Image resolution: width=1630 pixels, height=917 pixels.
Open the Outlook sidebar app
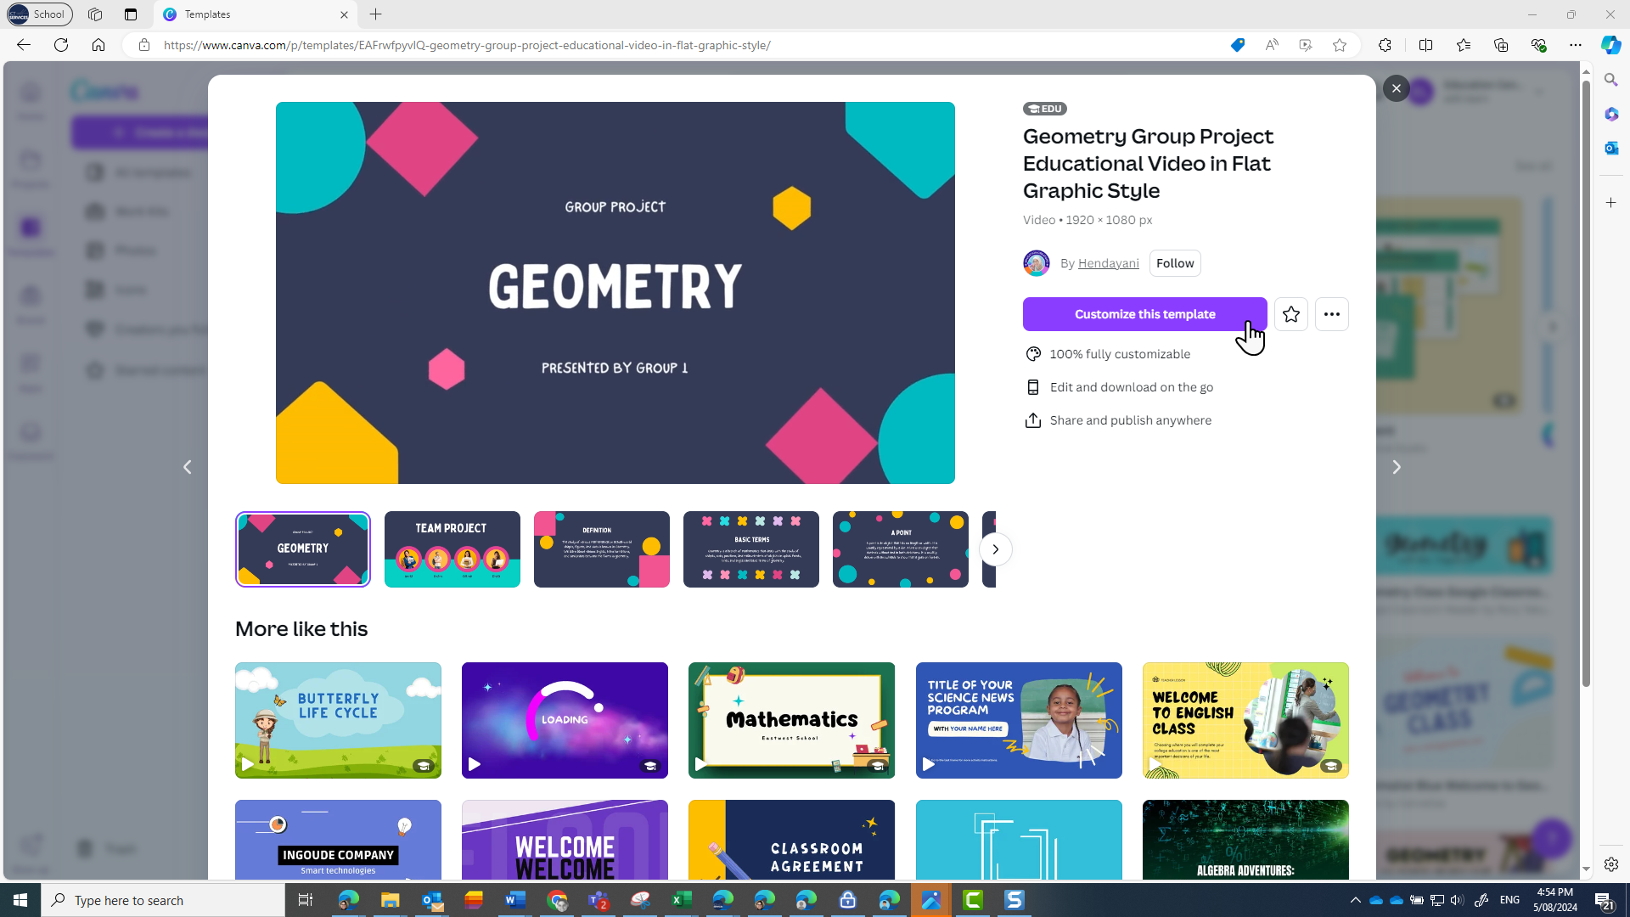(x=1610, y=148)
